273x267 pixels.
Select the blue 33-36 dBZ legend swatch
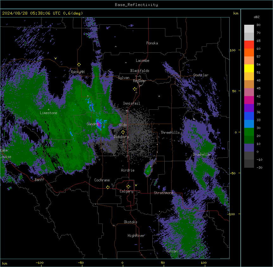[249, 116]
